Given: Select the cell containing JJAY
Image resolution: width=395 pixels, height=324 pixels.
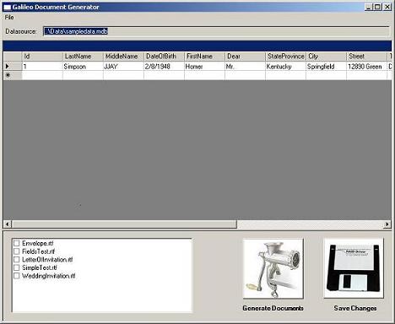Looking at the screenshot, I should pos(123,67).
